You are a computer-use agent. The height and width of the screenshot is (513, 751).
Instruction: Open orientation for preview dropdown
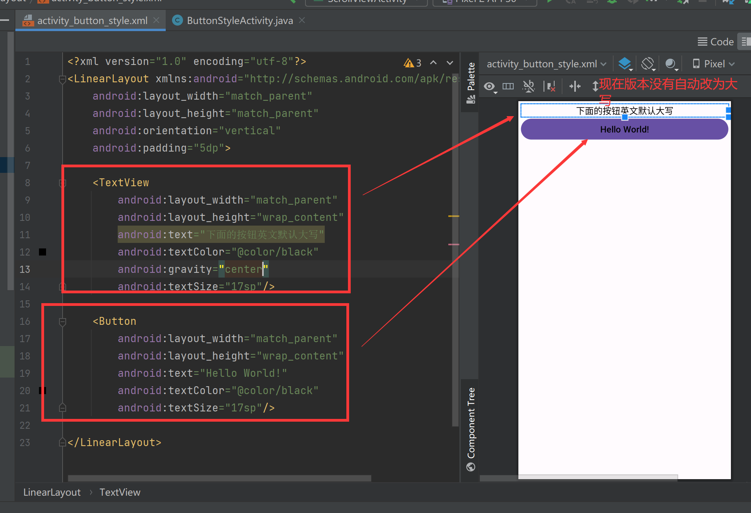648,64
